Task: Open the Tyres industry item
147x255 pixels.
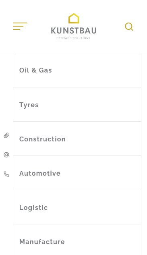Action: pyautogui.click(x=29, y=105)
